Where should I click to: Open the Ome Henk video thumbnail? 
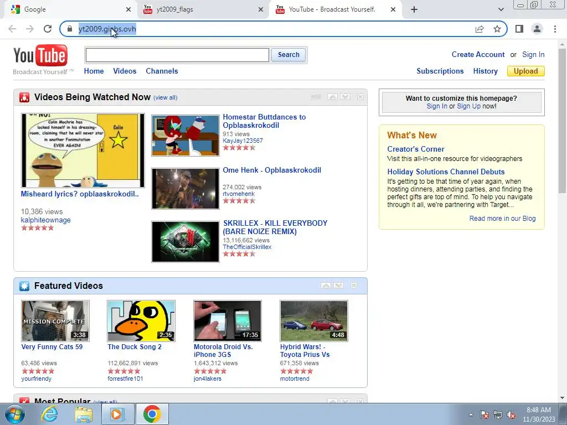pos(185,189)
